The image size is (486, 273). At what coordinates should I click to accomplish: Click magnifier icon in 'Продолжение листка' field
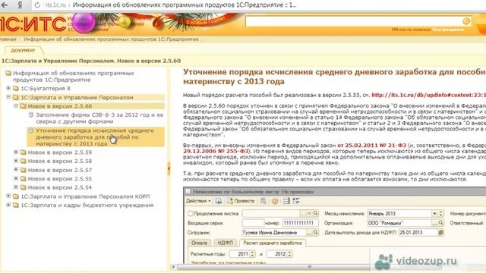(x=316, y=213)
